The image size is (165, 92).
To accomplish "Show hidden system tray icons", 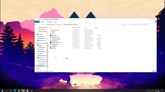I will click(x=146, y=91).
